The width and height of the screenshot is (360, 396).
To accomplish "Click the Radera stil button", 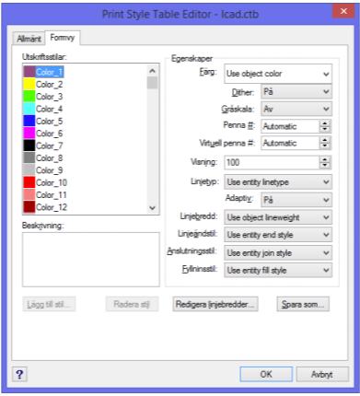I will click(132, 304).
